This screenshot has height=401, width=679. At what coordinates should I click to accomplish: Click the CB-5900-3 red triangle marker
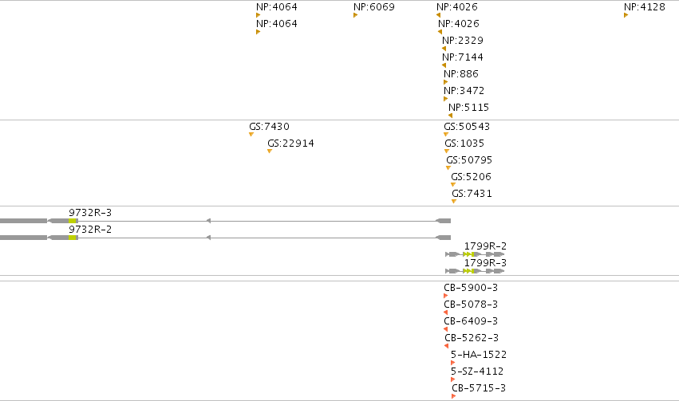point(445,296)
